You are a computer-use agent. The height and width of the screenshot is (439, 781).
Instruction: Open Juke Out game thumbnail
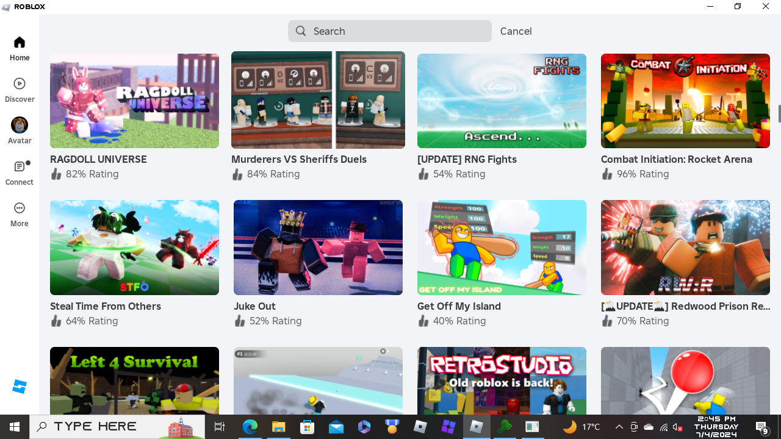click(318, 248)
